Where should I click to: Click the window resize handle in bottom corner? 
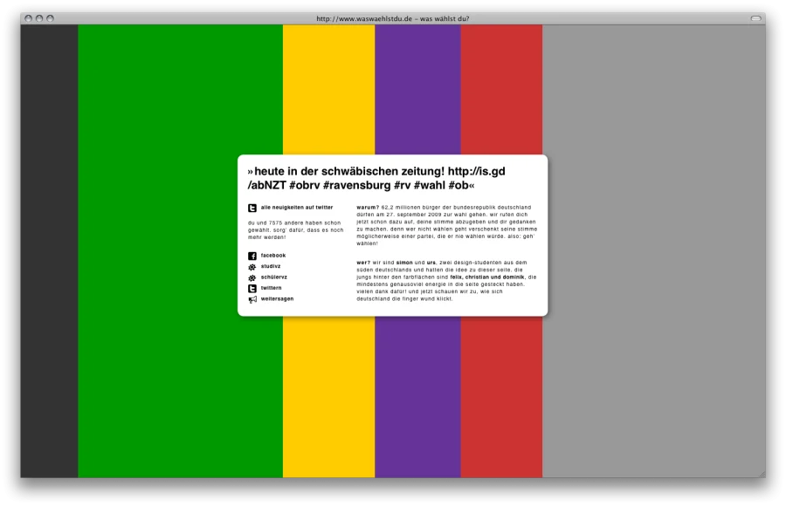click(x=761, y=474)
